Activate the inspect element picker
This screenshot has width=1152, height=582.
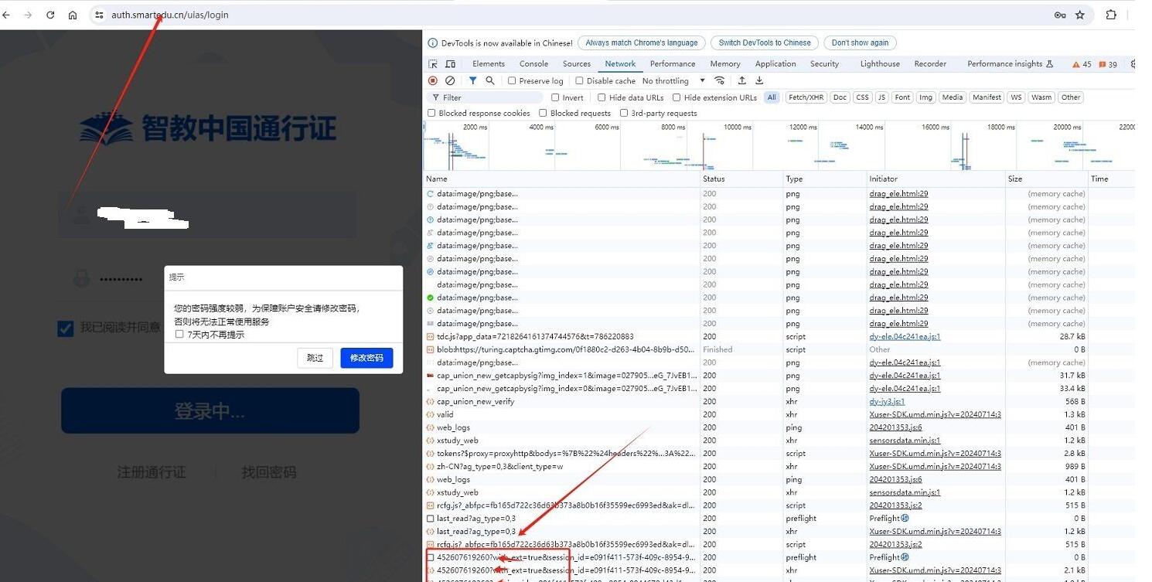(433, 64)
